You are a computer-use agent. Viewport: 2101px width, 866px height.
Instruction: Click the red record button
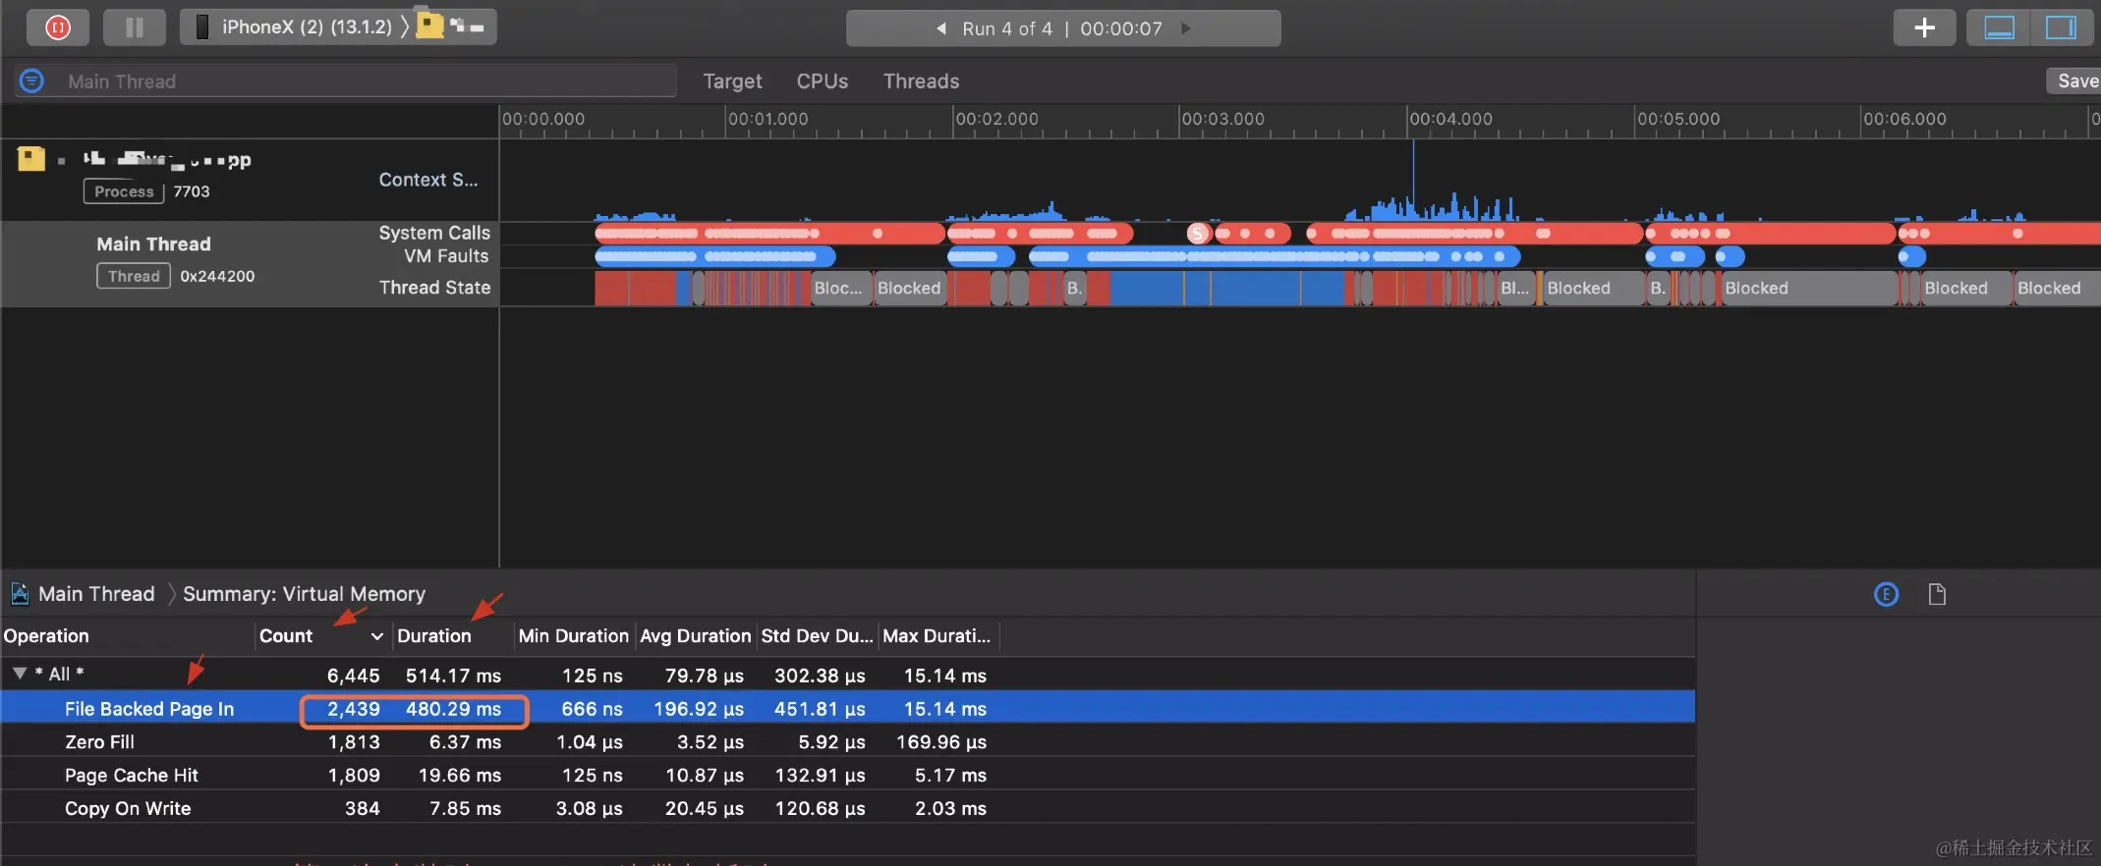(x=58, y=27)
